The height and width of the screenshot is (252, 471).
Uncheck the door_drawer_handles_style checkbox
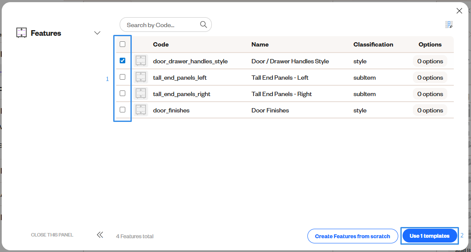coord(122,60)
